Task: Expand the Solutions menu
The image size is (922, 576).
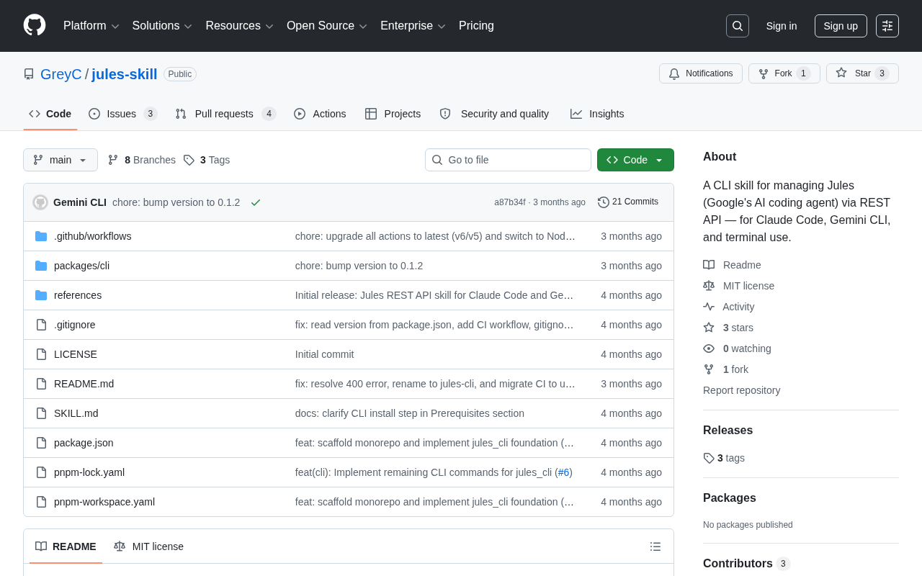Action: 162,26
